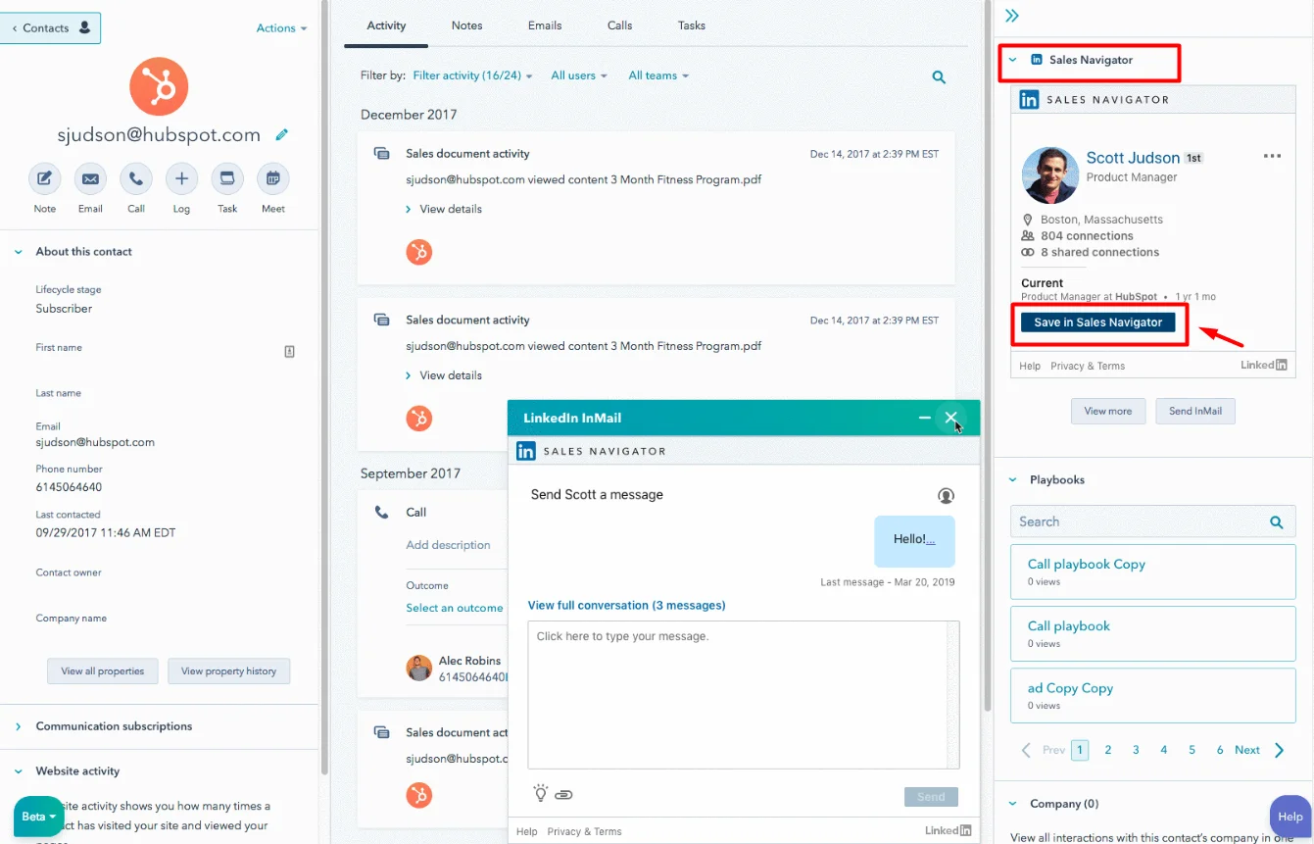Open the Notes tab
Viewport: 1314px width, 844px height.
(466, 25)
